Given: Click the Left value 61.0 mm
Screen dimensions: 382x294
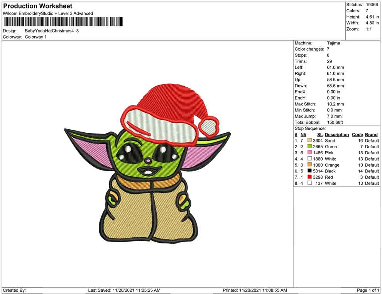Looking at the screenshot, I should point(335,68).
